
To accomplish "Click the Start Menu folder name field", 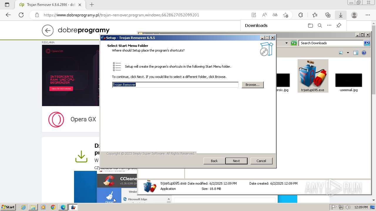I will [x=175, y=85].
